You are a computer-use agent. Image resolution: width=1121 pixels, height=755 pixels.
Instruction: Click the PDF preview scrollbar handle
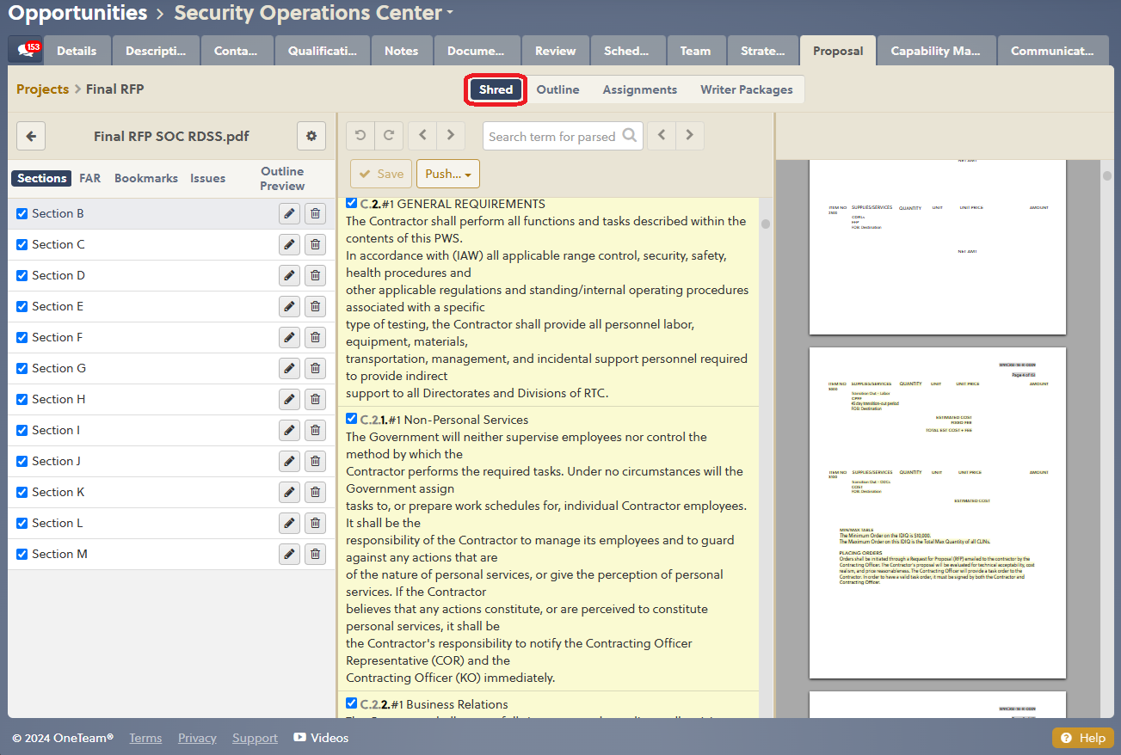point(1107,176)
